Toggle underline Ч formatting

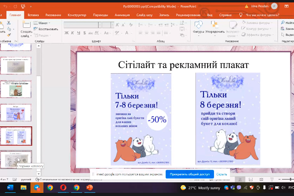click(78, 33)
